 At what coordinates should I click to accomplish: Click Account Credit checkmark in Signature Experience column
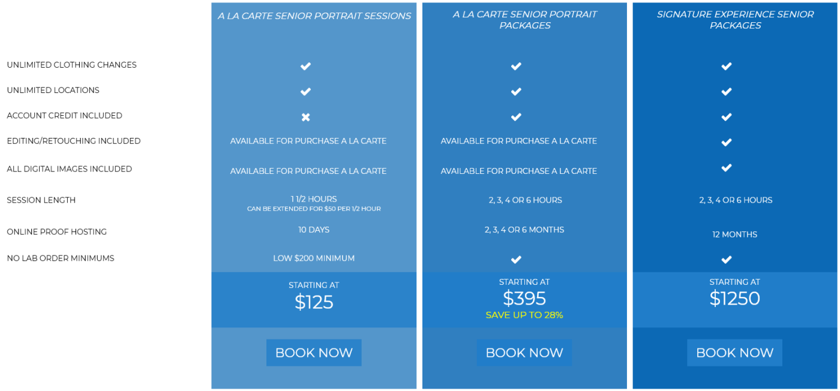[726, 117]
